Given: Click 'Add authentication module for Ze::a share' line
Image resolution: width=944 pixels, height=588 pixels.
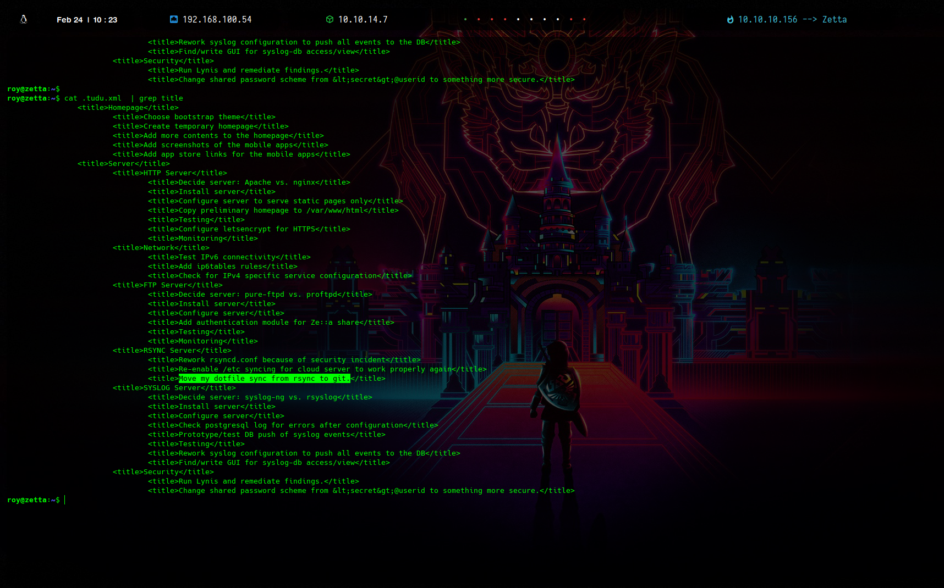Looking at the screenshot, I should coord(271,323).
